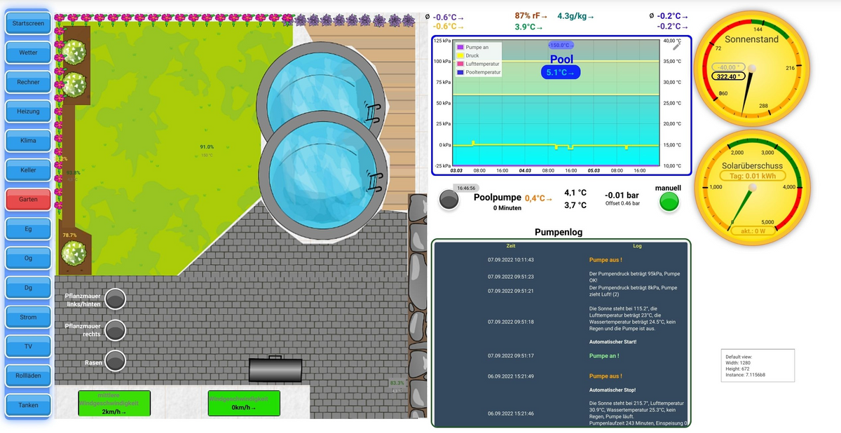The image size is (841, 433).
Task: Click the Log column header in Pumpenlog
Action: [x=637, y=246]
